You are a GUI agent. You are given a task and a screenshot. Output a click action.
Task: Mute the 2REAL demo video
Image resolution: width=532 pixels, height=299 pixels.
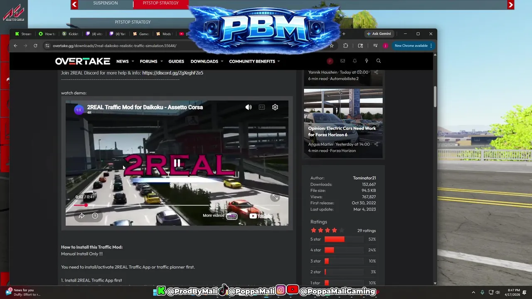[x=249, y=107]
